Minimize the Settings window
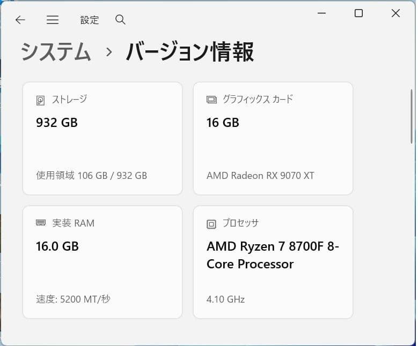Viewport: 418px width, 346px height. coord(322,13)
